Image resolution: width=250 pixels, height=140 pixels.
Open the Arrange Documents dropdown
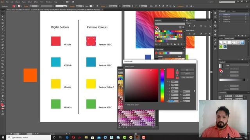[68, 2]
